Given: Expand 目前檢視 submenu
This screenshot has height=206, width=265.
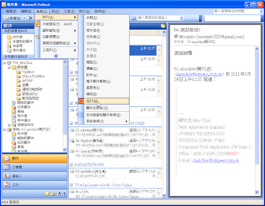Looking at the screenshot, I should coord(104,121).
